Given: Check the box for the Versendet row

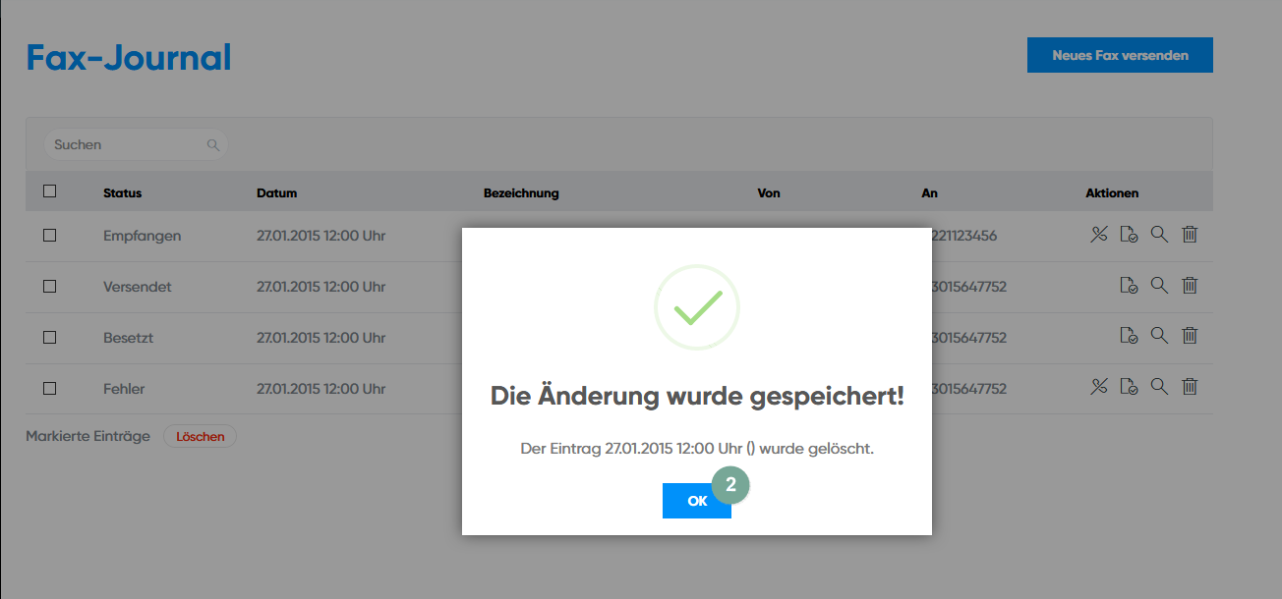Looking at the screenshot, I should pos(50,287).
